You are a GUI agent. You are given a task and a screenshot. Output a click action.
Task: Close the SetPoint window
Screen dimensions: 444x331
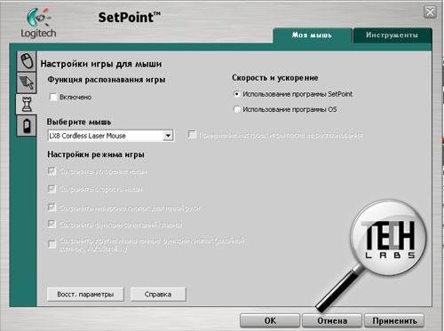click(x=430, y=12)
